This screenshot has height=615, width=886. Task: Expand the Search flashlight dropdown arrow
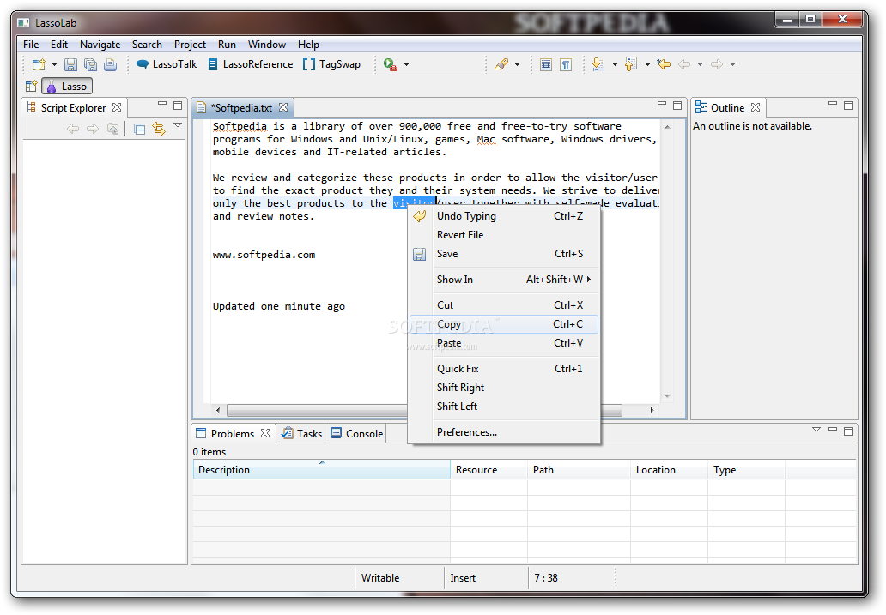[x=517, y=64]
